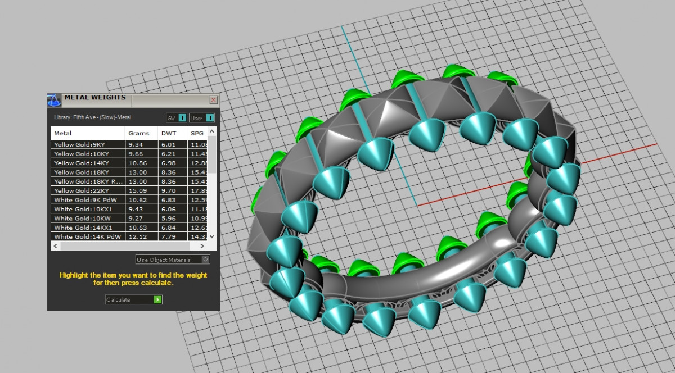The width and height of the screenshot is (675, 373).
Task: Click the Metal Weights panel logo icon
Action: click(55, 100)
